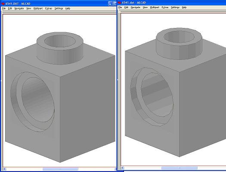The width and height of the screenshot is (226, 172).
Task: Open File menu in lowercase 6541.dat window
Action: 120,7
